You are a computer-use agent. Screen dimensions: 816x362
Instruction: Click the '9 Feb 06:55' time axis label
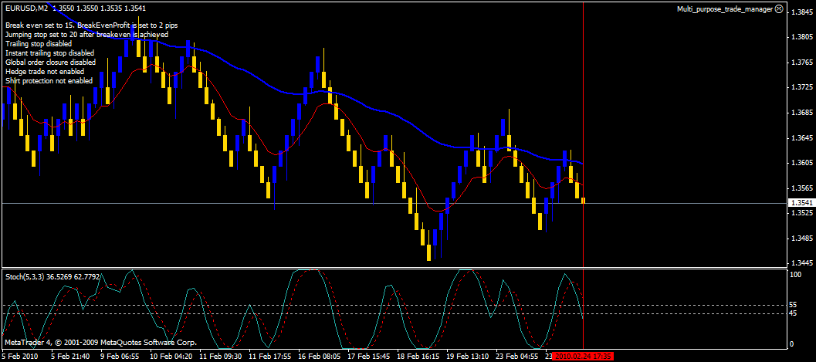(120, 357)
